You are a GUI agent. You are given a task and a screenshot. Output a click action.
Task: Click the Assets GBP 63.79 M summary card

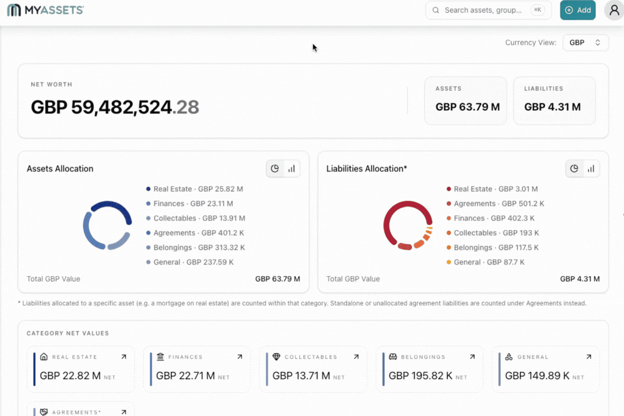tap(466, 100)
